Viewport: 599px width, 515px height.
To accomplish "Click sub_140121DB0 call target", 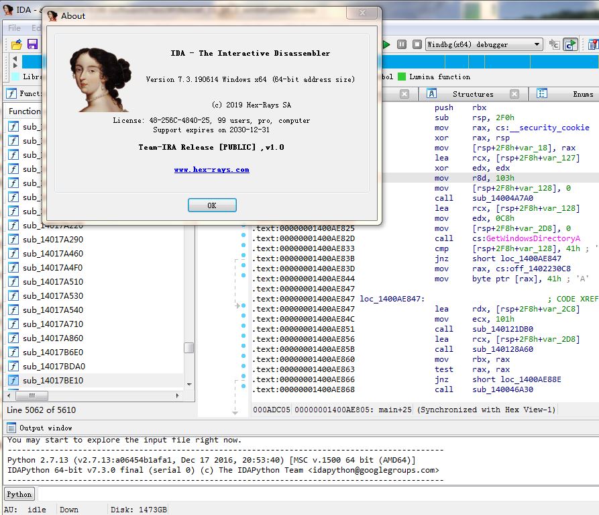I will tap(502, 329).
